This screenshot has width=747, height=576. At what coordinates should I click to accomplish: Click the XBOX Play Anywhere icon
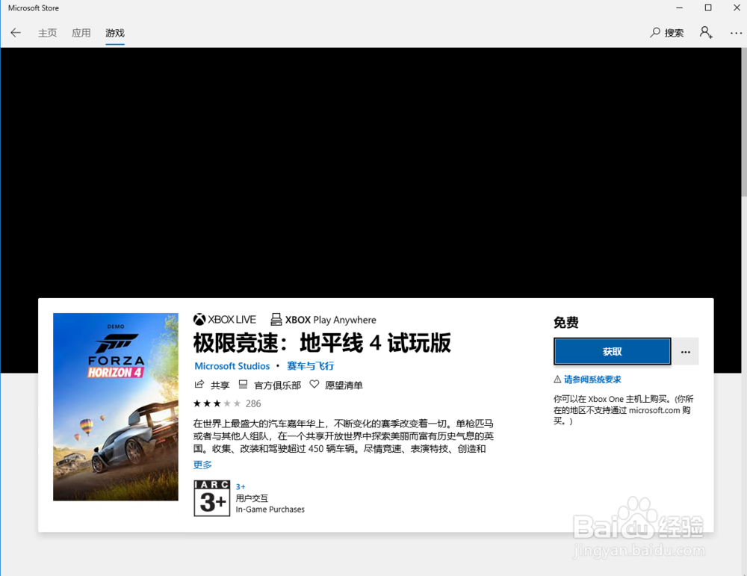pos(278,319)
